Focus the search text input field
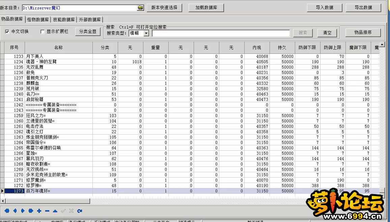The image size is (390, 222). click(221, 33)
